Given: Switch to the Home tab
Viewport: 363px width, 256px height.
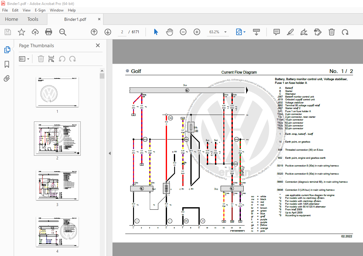Looking at the screenshot, I should tap(12, 19).
